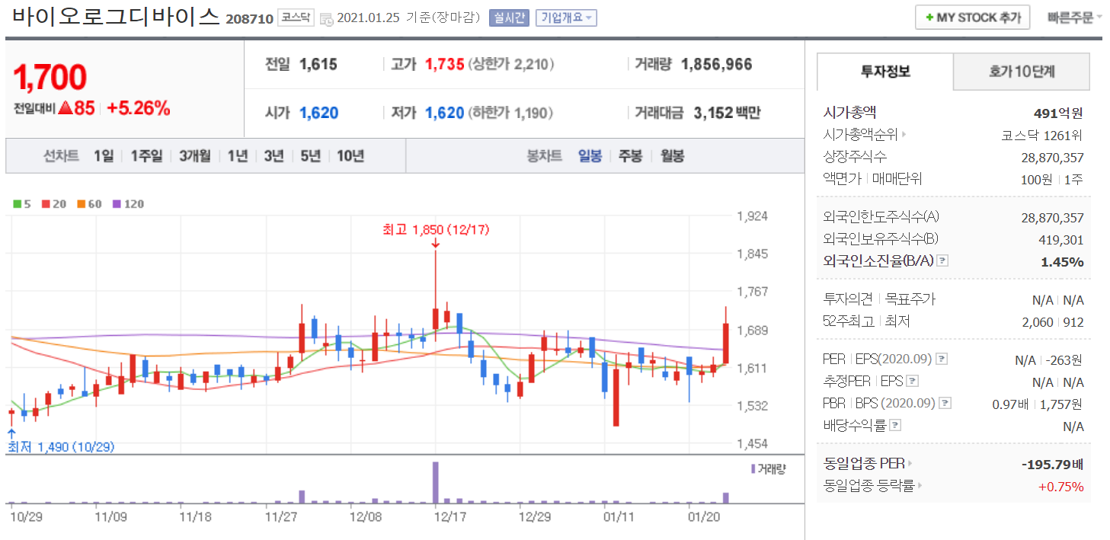Click the purple 120-day moving average legend
1110x540 pixels.
tap(128, 204)
